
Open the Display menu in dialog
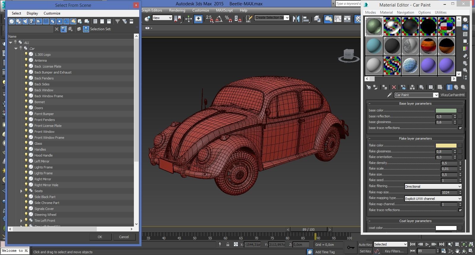click(x=32, y=13)
